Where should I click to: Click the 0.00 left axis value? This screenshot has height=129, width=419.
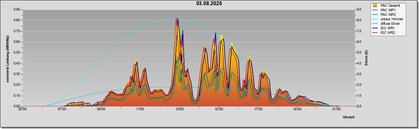click(x=16, y=106)
